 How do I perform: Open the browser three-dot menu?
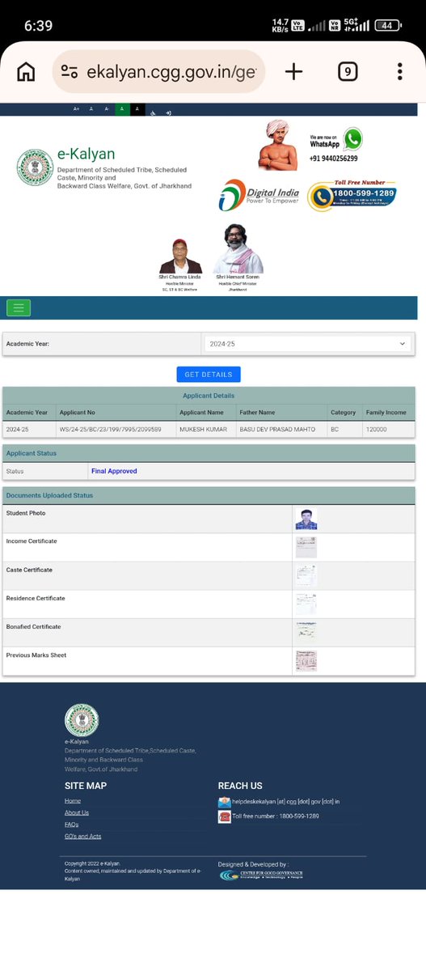tap(399, 72)
